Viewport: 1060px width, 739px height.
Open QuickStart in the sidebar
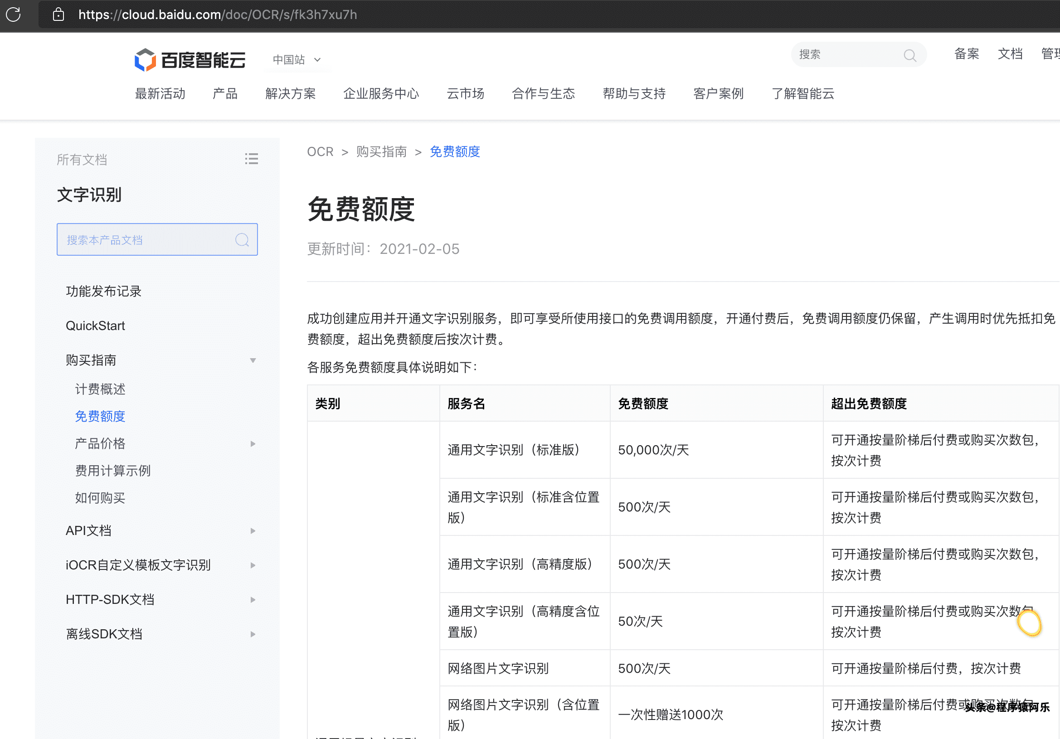point(95,326)
